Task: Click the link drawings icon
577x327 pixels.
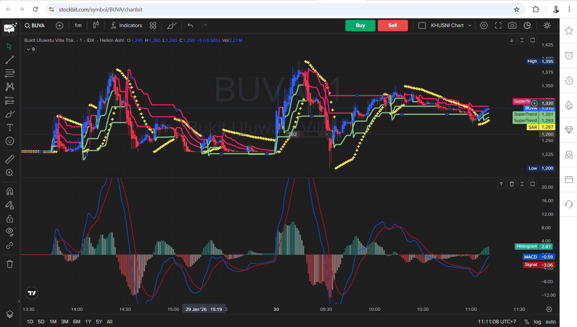Action: [10, 245]
